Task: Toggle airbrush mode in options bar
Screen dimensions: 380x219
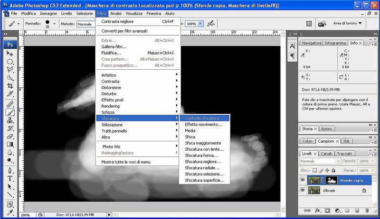Action: pyautogui.click(x=211, y=24)
